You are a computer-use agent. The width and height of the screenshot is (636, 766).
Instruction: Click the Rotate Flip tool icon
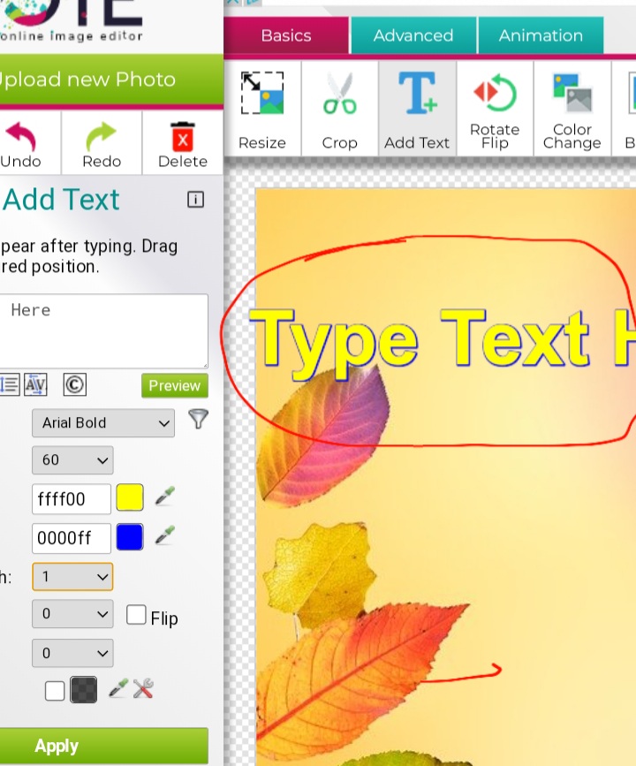click(x=495, y=92)
